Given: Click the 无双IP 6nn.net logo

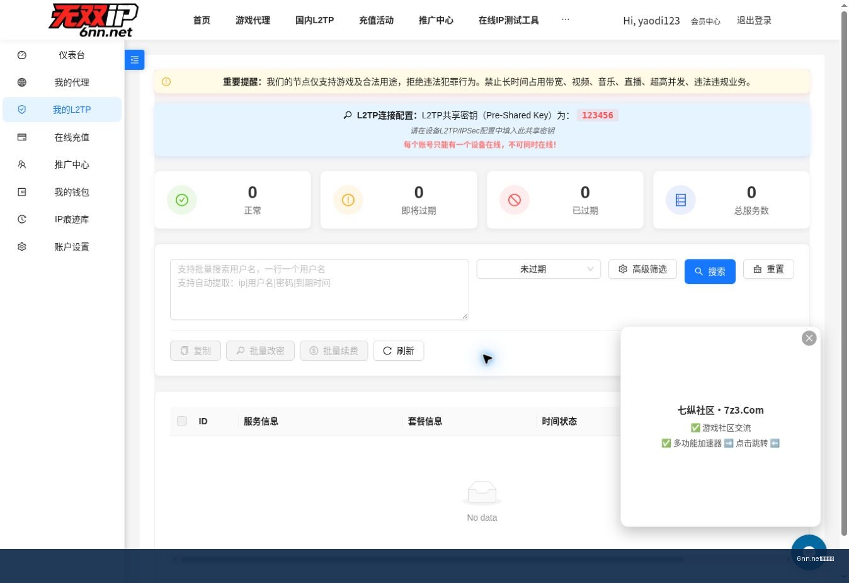Looking at the screenshot, I should pyautogui.click(x=93, y=20).
